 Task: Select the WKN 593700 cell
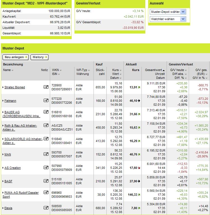click(57, 152)
